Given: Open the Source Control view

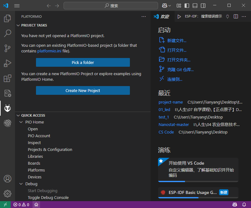Looking at the screenshot, I should click(8, 48).
